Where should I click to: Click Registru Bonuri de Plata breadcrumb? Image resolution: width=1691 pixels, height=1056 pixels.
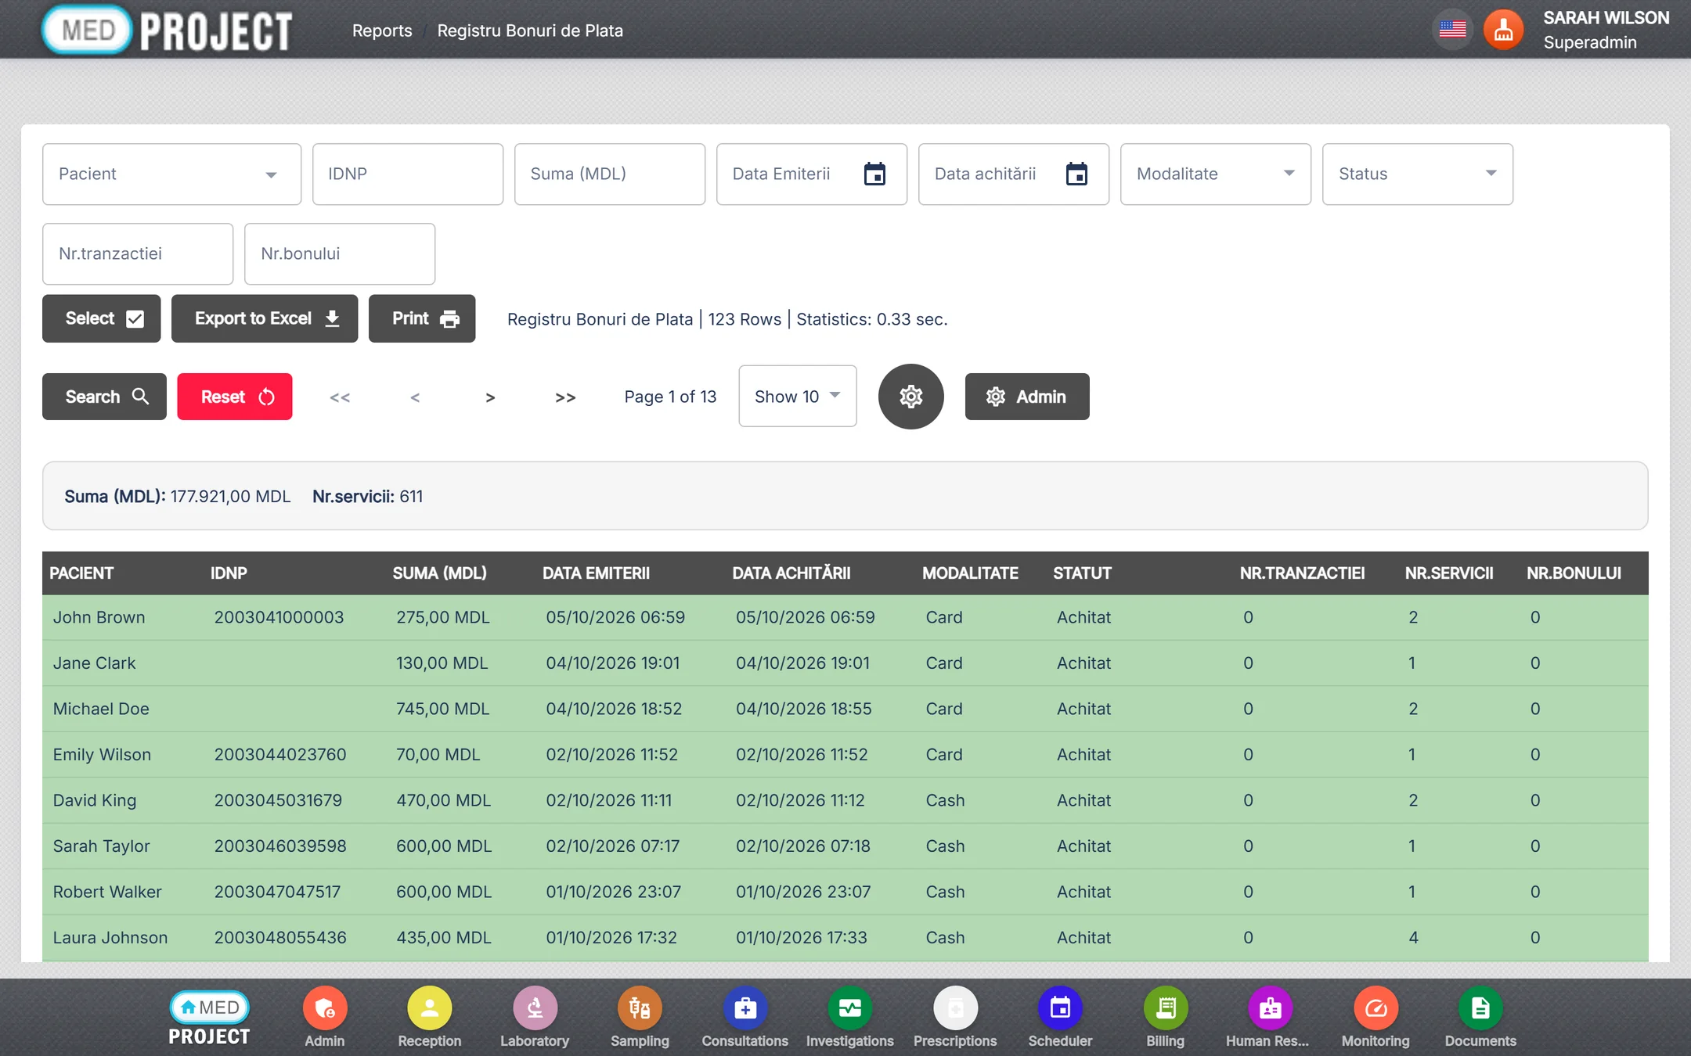pos(530,31)
